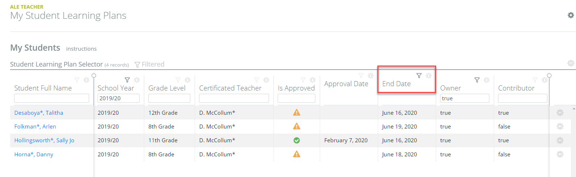Click the Owner column filter icon
Image resolution: width=576 pixels, height=177 pixels.
(477, 80)
